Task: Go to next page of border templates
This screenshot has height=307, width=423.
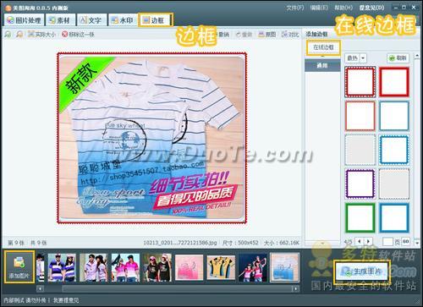Action: point(368,241)
